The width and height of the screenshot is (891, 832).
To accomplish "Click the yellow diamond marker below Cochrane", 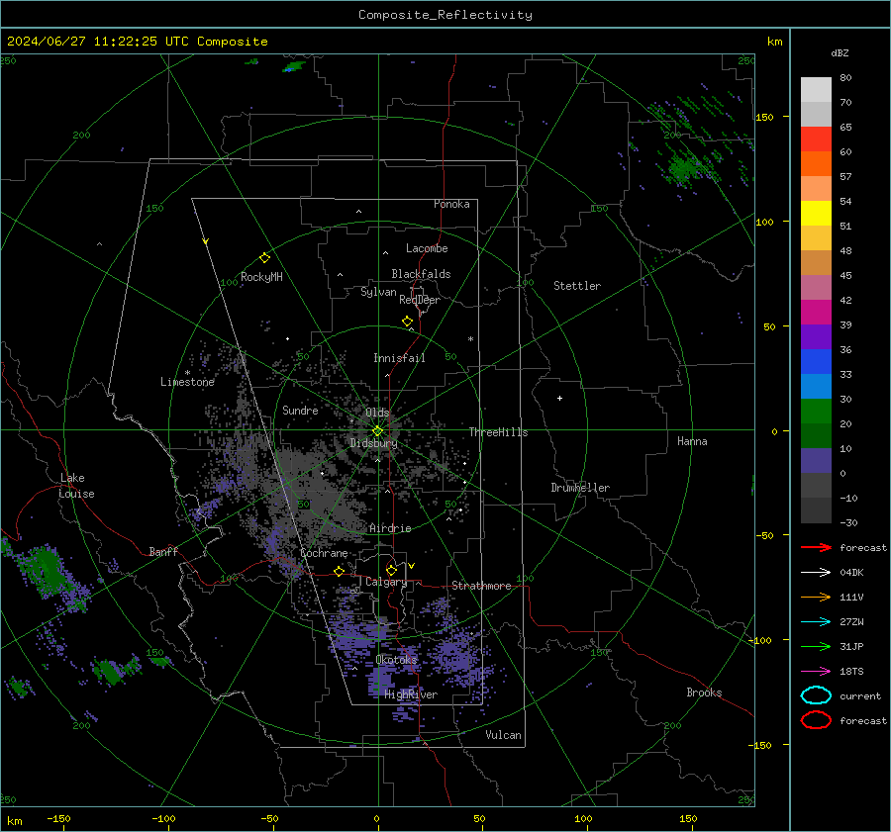I will [x=339, y=571].
